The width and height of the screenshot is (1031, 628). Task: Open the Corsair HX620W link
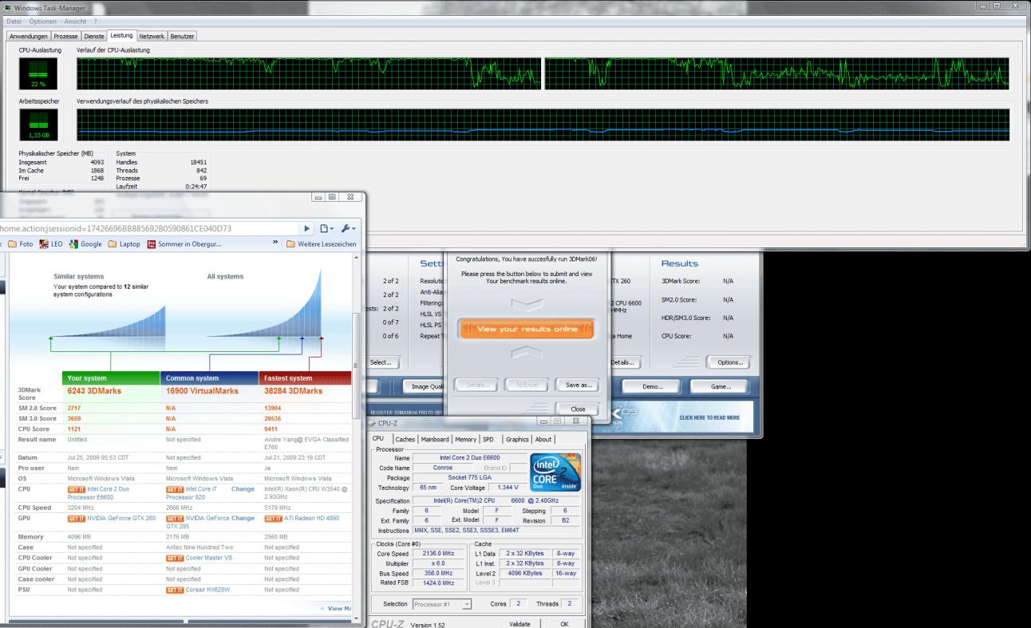(207, 590)
